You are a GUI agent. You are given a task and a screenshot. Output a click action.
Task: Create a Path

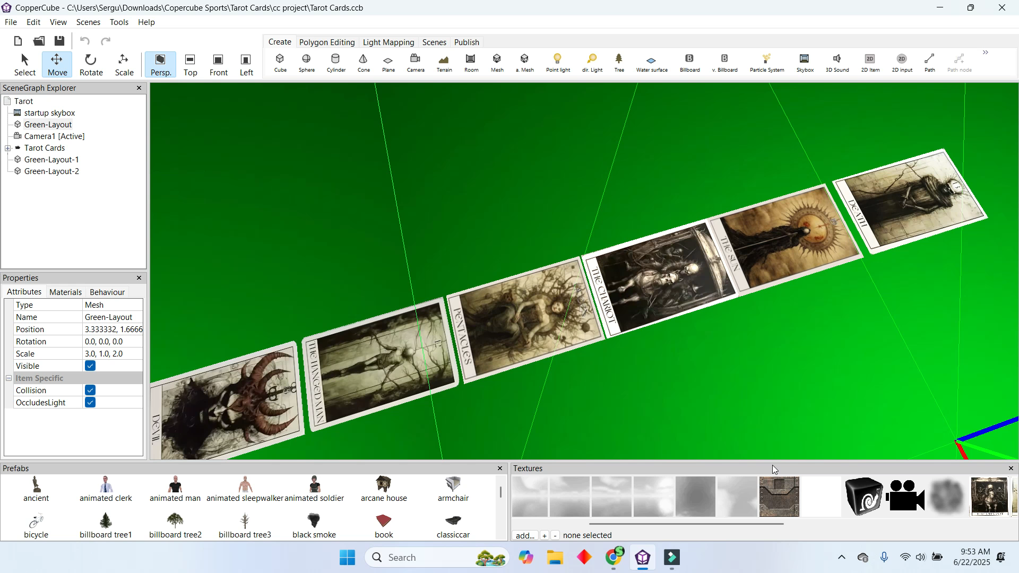(x=930, y=63)
